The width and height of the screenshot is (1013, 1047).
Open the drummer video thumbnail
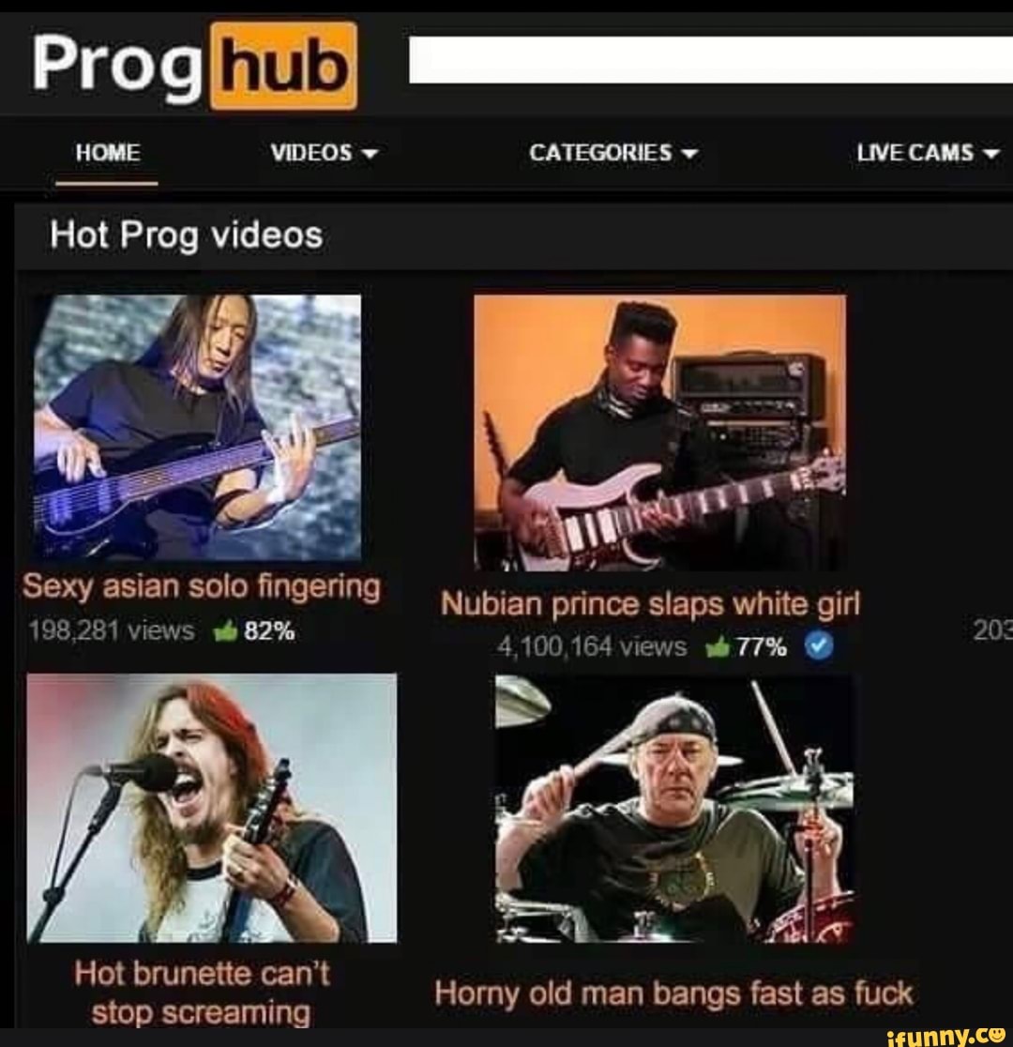(x=674, y=809)
